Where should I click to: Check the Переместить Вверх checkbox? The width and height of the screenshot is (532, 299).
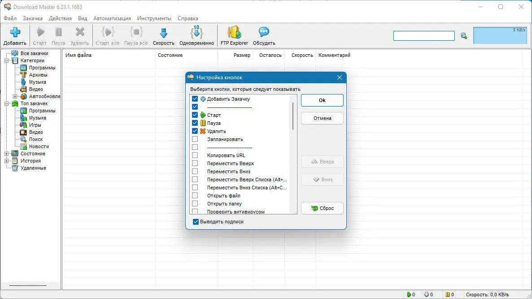195,163
